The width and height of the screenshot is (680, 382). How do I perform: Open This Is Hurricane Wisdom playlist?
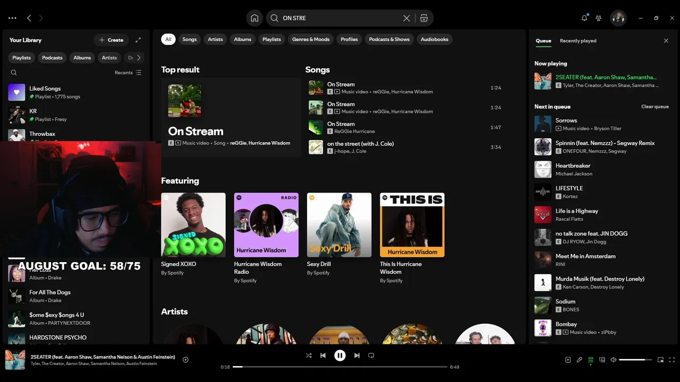pyautogui.click(x=412, y=225)
